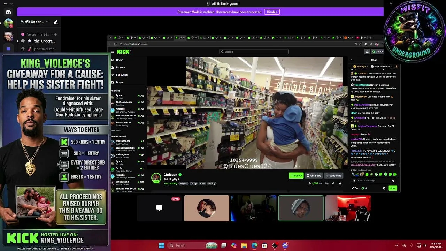Click the English tag
Image resolution: width=446 pixels, height=251 pixels.
click(x=183, y=184)
